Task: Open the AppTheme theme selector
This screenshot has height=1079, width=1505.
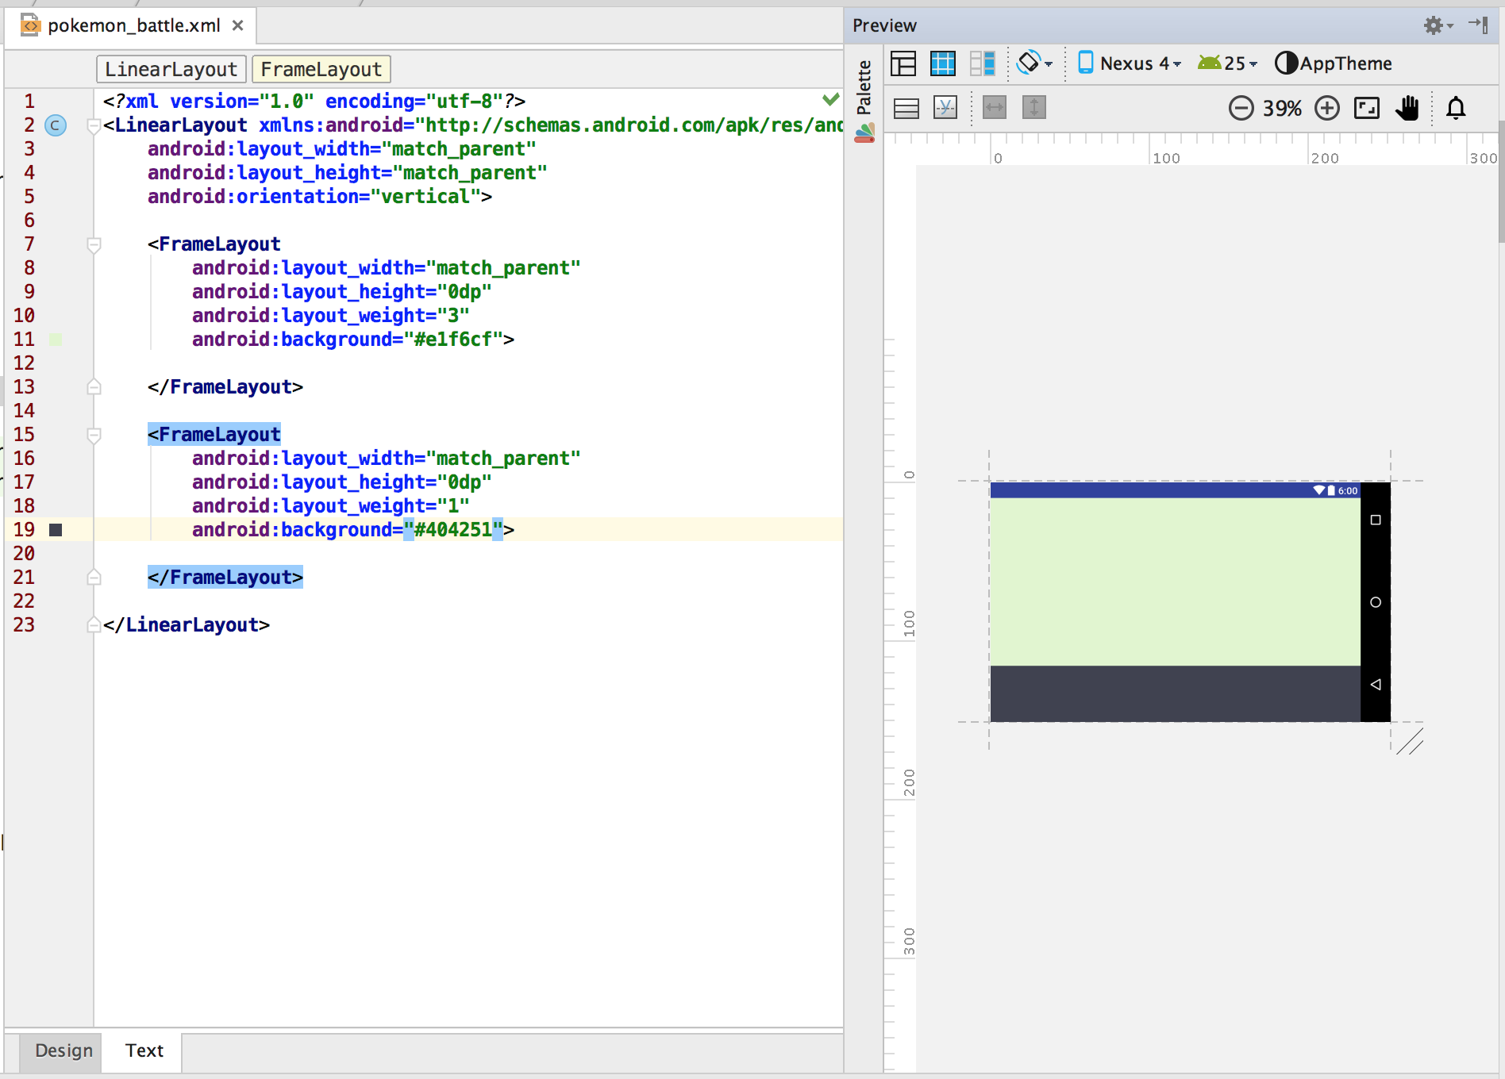Action: 1334,63
